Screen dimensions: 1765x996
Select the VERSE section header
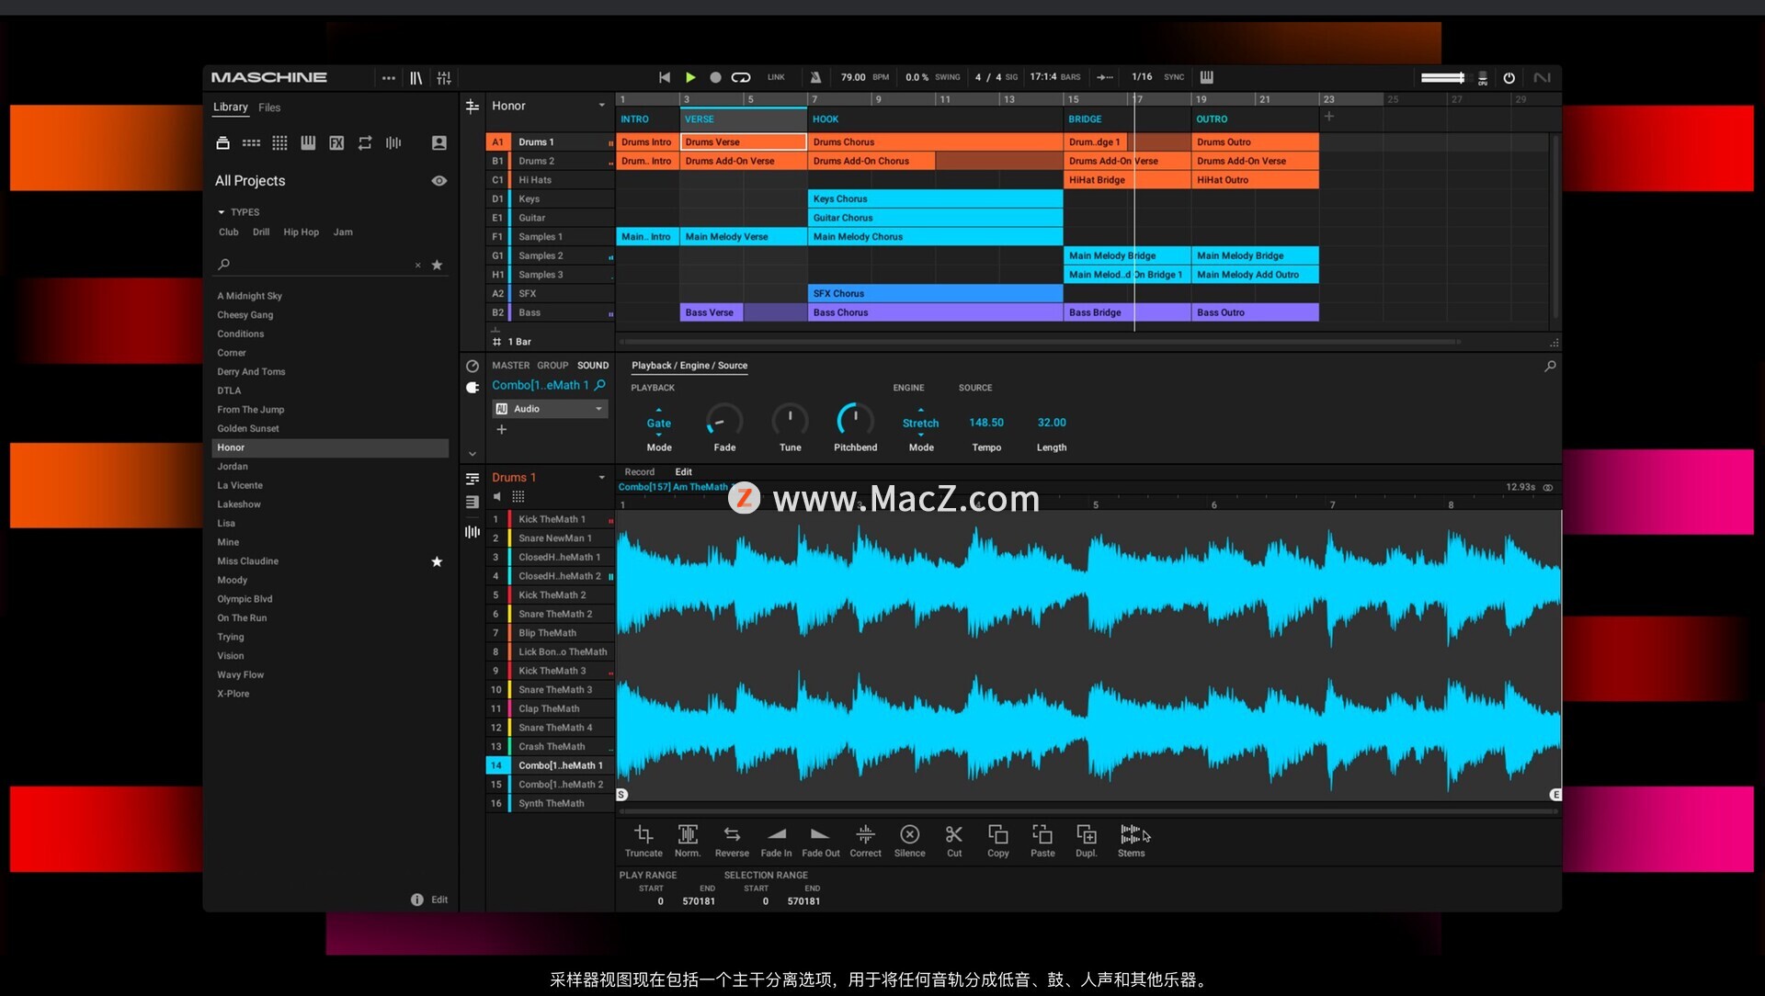point(743,119)
